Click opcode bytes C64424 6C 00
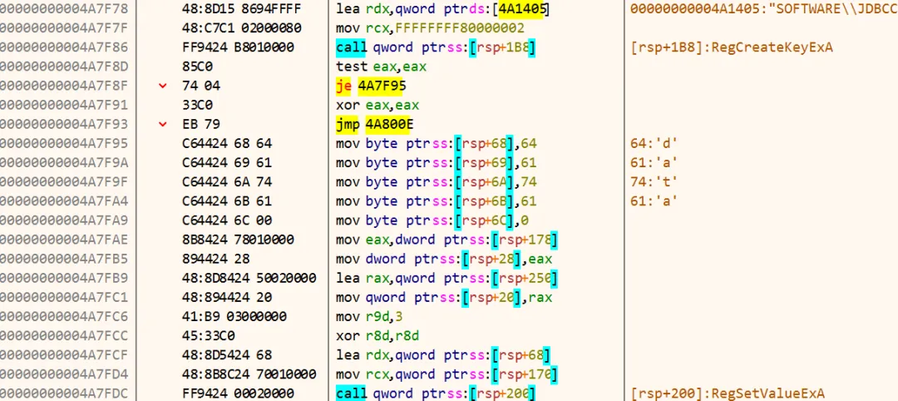The image size is (898, 401). point(227,220)
